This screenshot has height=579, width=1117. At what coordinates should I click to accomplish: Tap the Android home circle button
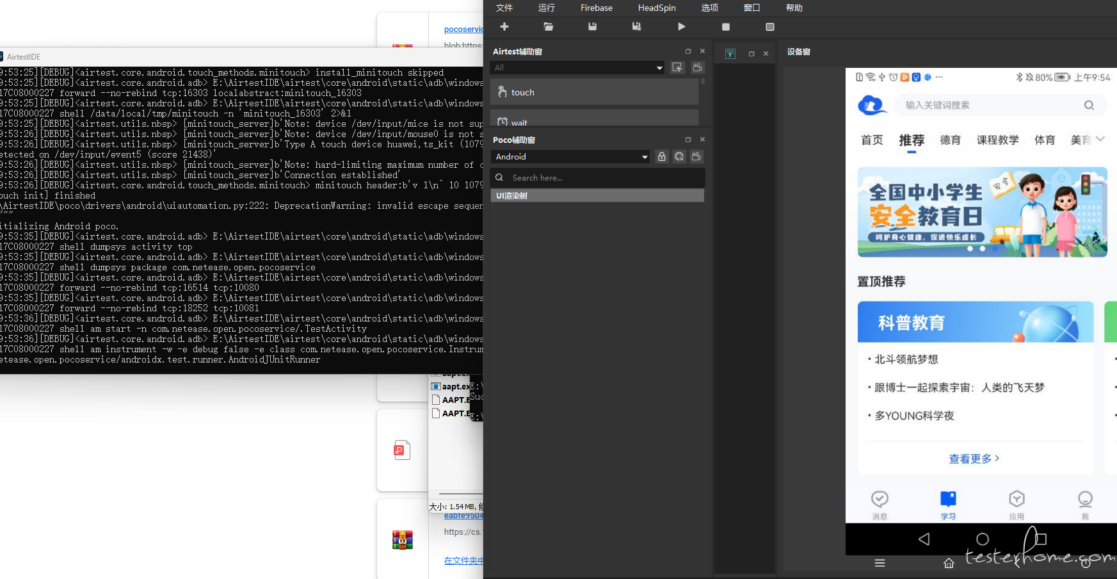click(983, 539)
